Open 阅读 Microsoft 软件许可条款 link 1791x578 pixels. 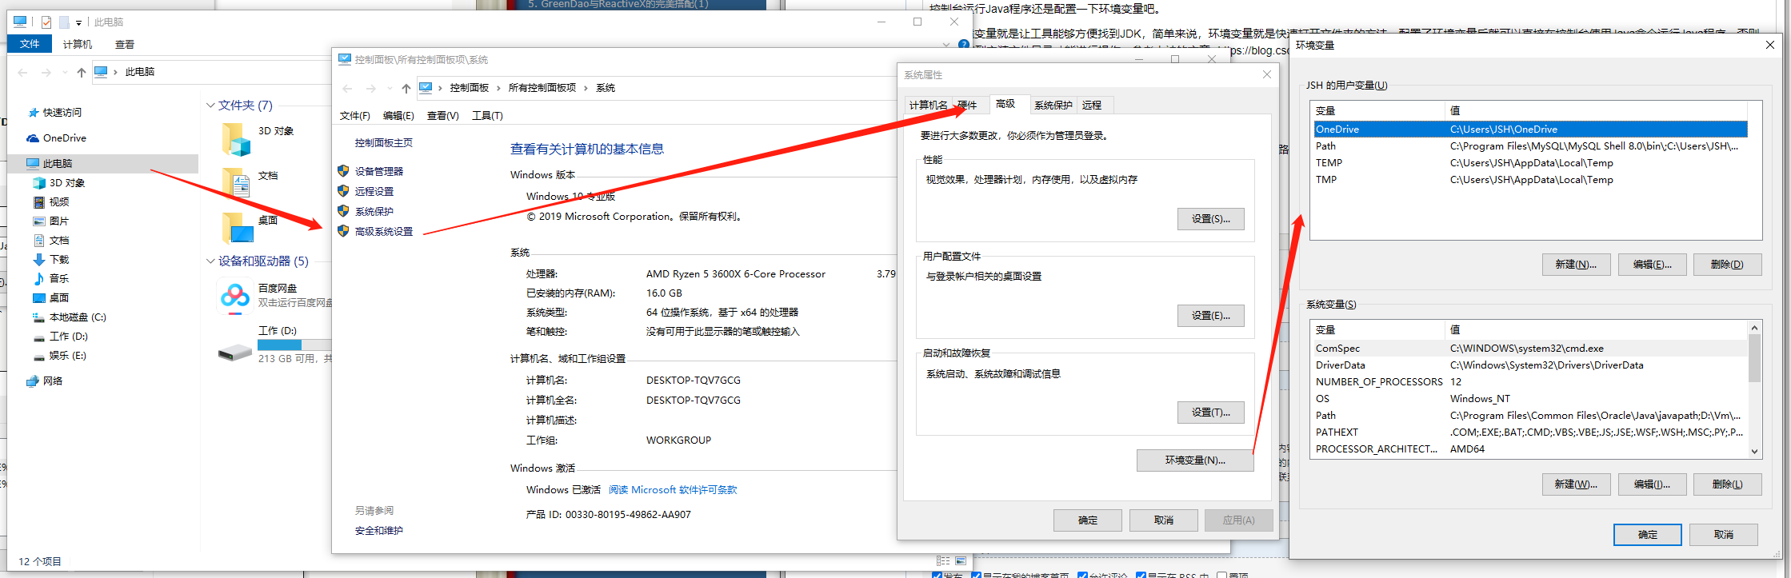(x=673, y=490)
